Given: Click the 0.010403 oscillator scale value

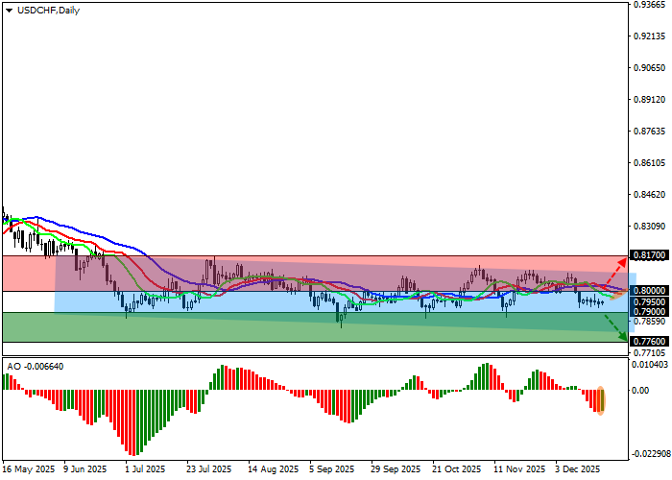Looking at the screenshot, I should [x=651, y=364].
